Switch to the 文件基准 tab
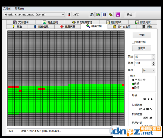The image size is (163, 138). pyautogui.click(x=21, y=22)
